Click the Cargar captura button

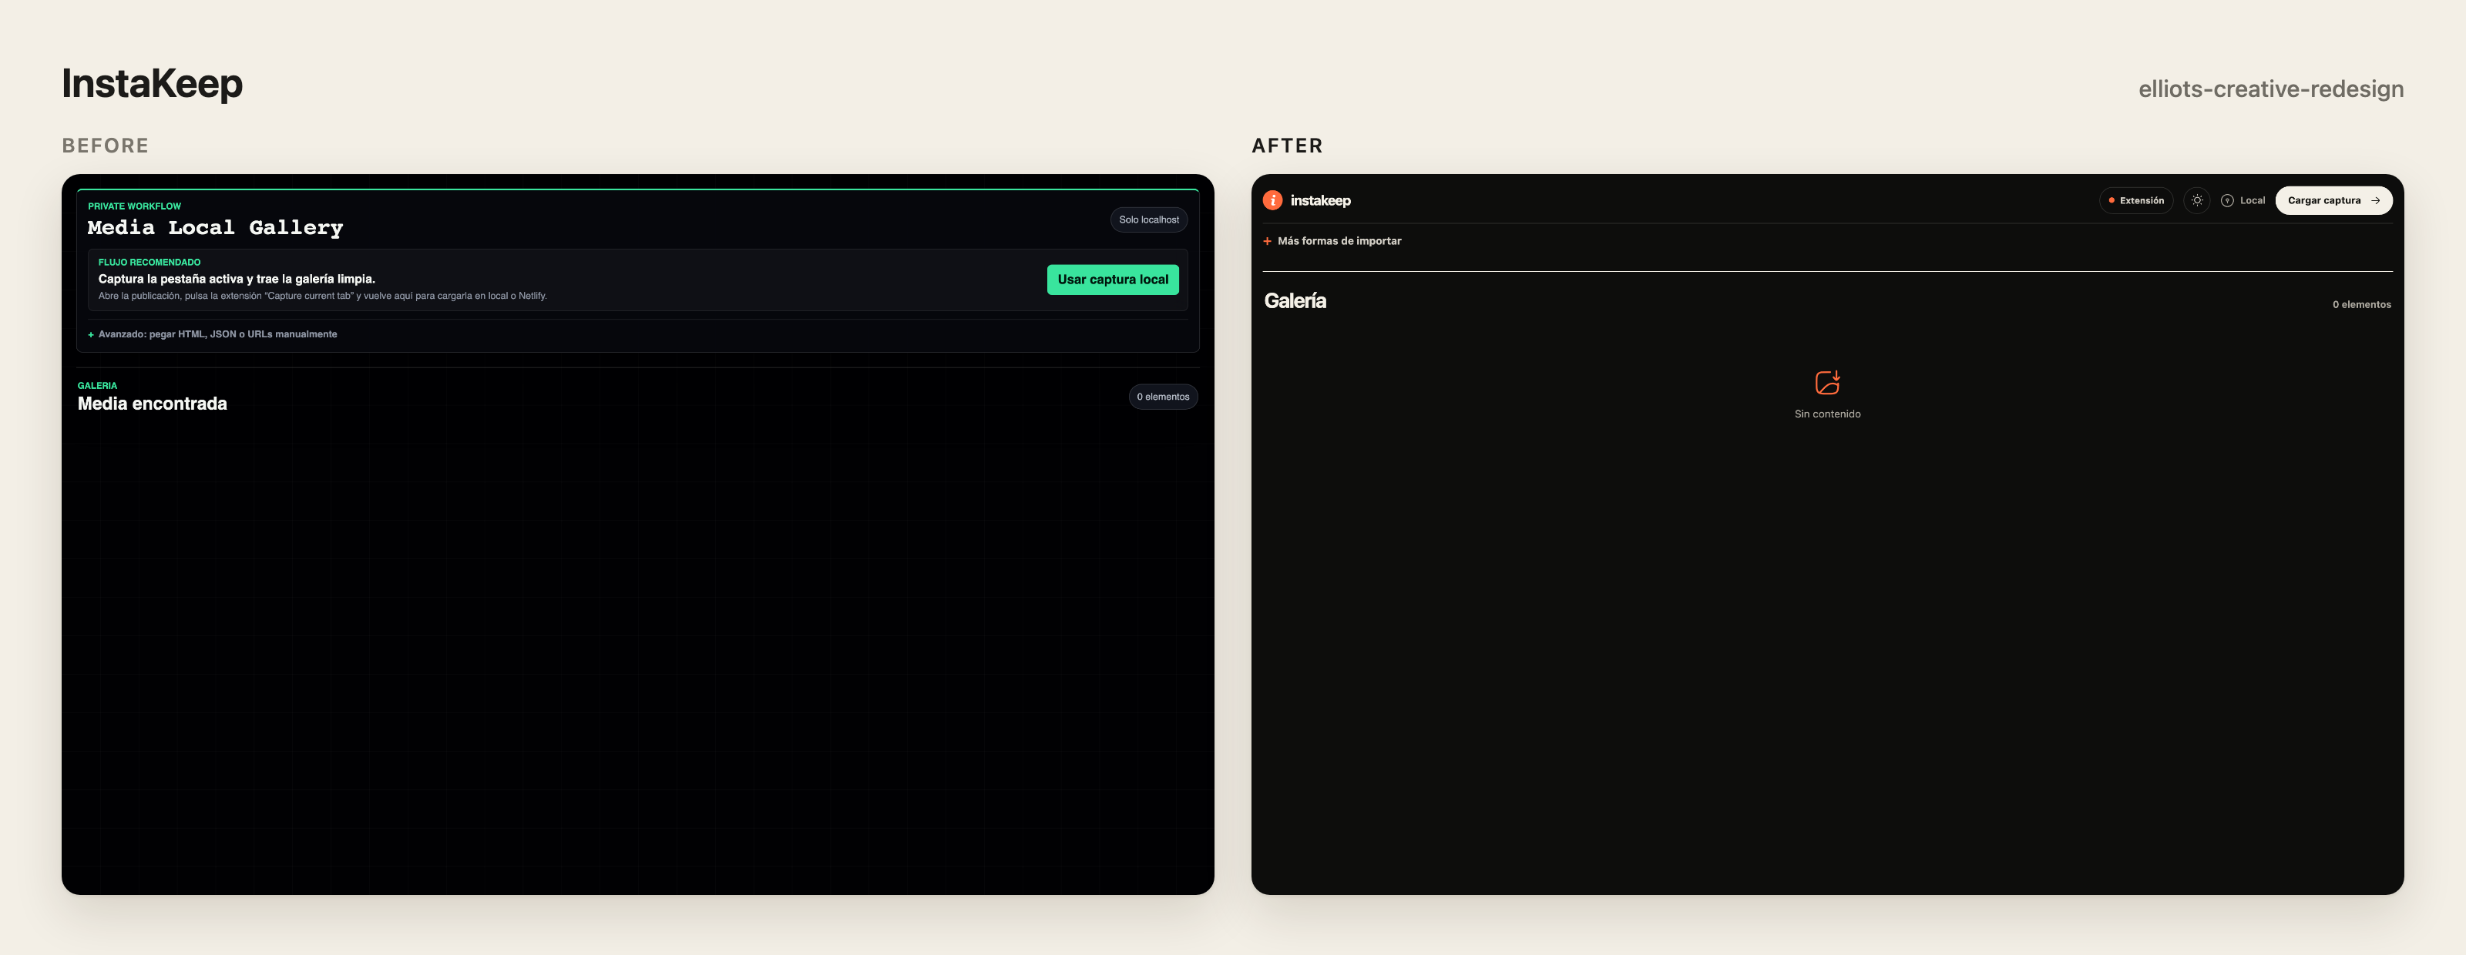pyautogui.click(x=2334, y=200)
